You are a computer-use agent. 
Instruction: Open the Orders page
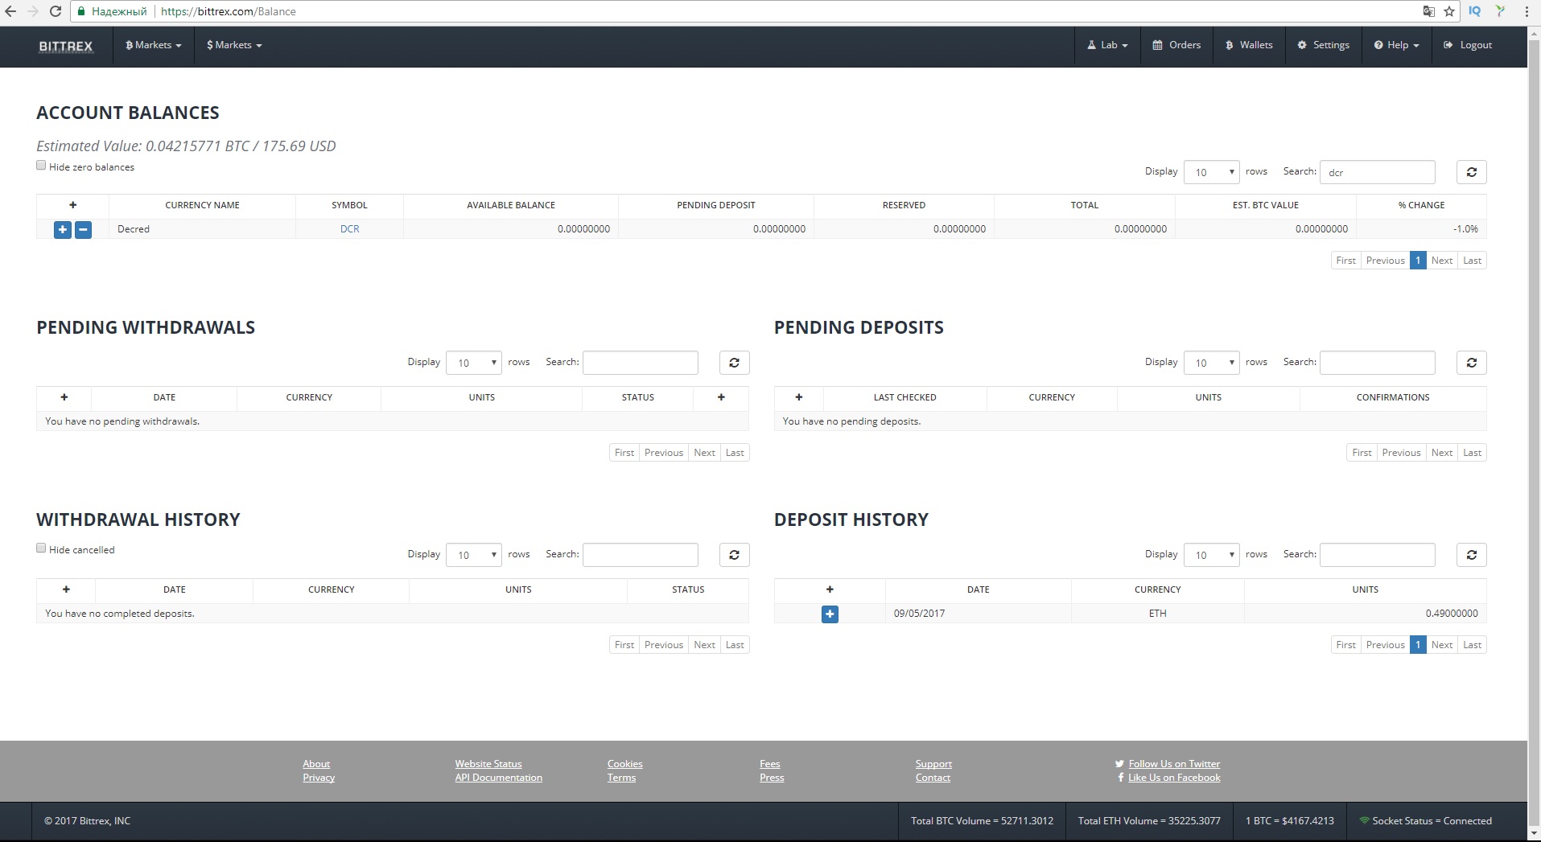[x=1176, y=45]
